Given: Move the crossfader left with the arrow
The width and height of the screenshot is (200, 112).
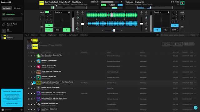Looking at the screenshot, I should 103,30.
